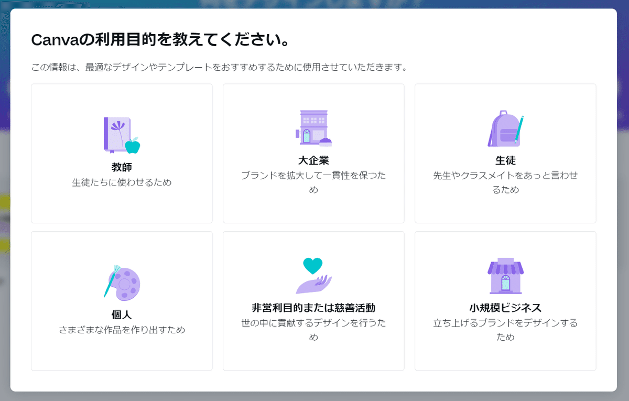Select the 非営利目的または慈善活動 heading
The width and height of the screenshot is (629, 401).
(x=313, y=308)
